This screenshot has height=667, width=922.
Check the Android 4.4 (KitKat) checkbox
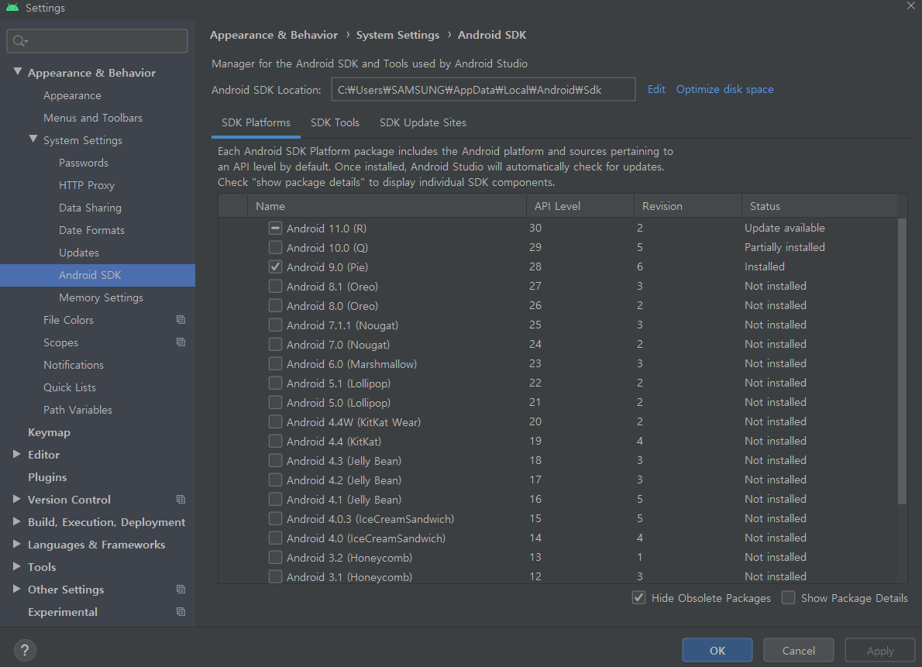point(275,441)
